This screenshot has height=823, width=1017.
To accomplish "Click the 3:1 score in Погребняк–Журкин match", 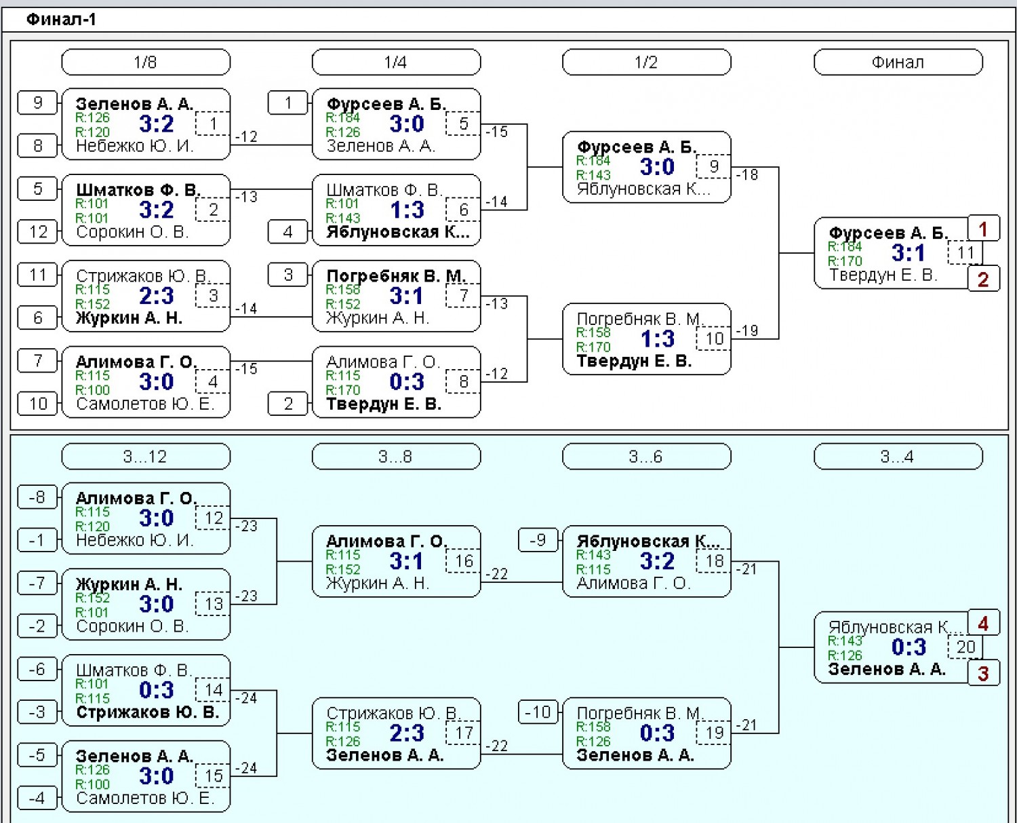I will tap(407, 296).
